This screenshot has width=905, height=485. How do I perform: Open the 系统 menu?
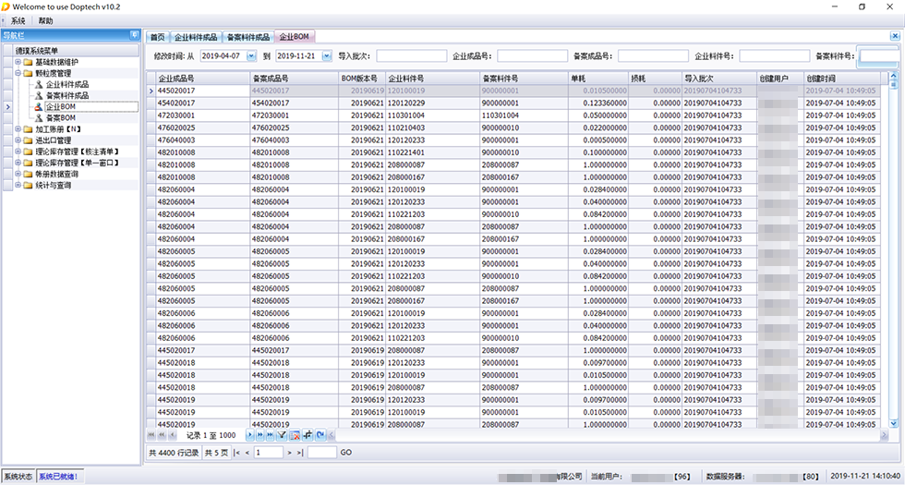pyautogui.click(x=18, y=20)
